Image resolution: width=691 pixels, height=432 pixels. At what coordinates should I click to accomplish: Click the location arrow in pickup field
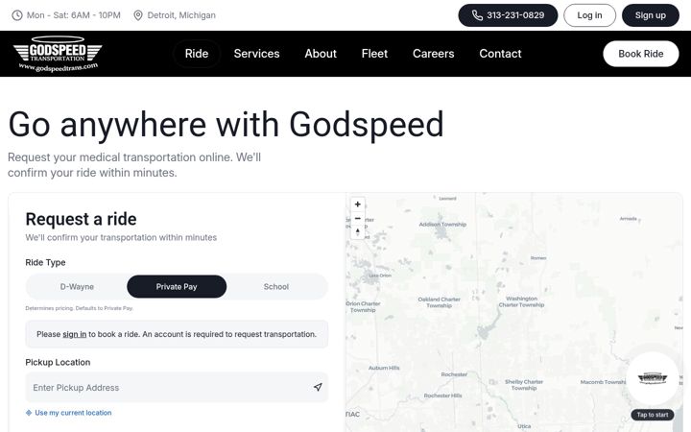tap(318, 387)
